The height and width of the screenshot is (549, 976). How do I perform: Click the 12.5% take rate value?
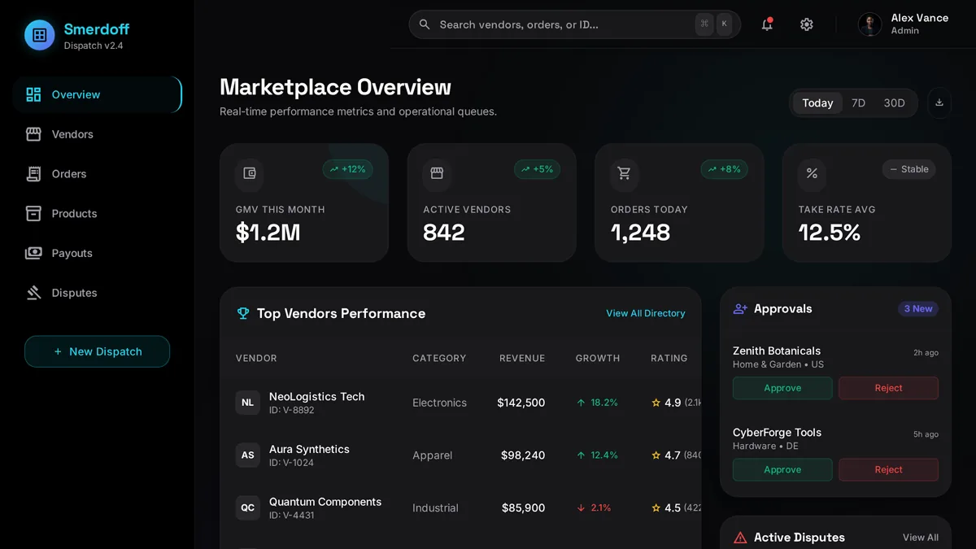(x=830, y=233)
